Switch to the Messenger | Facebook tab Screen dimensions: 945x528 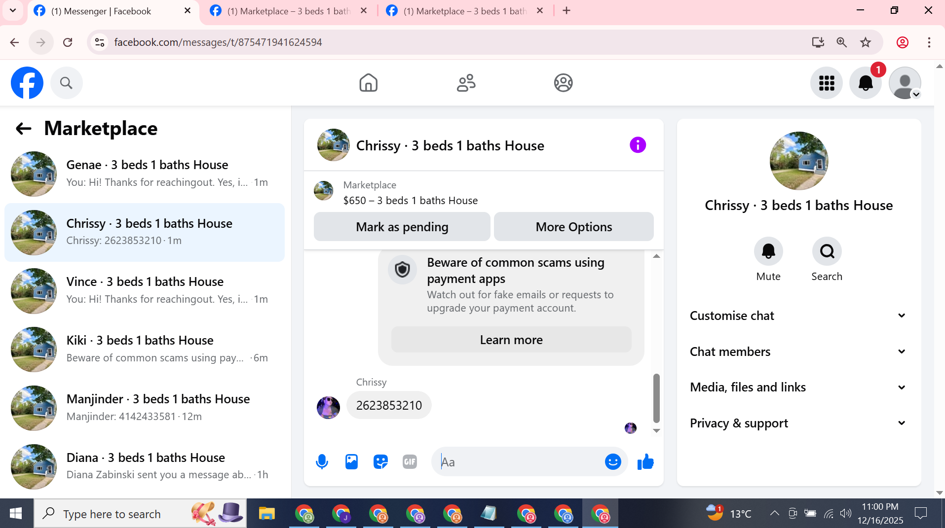point(113,11)
